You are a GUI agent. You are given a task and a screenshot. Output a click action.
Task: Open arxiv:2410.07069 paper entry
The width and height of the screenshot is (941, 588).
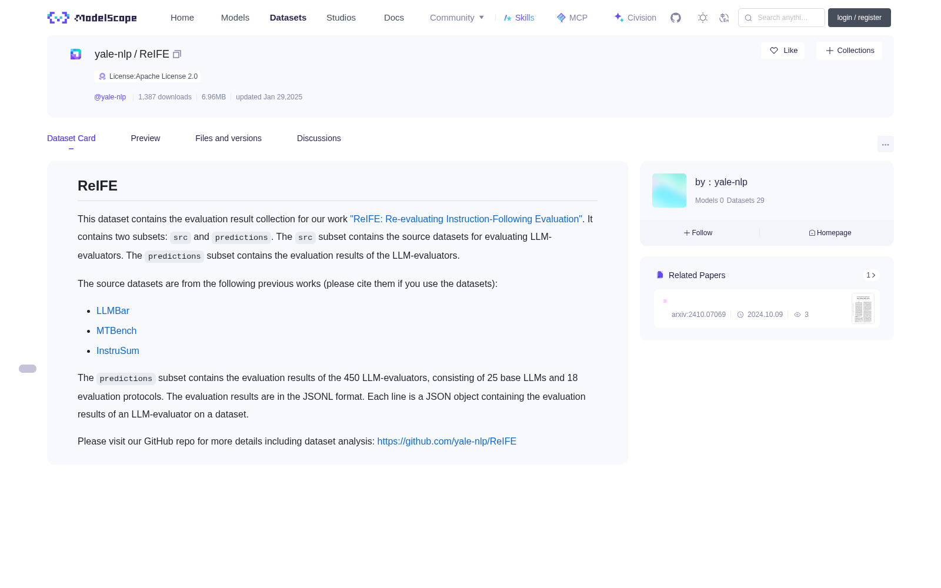(699, 315)
